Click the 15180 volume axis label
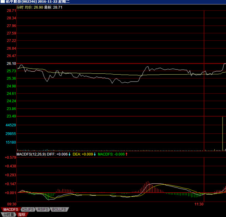 tap(11, 142)
